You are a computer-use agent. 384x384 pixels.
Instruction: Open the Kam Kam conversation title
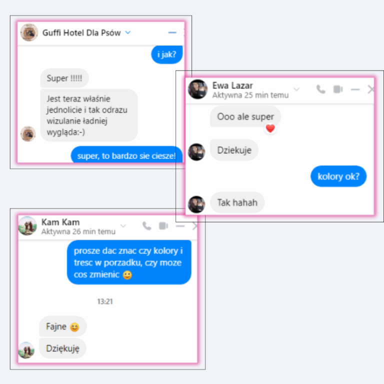(x=60, y=222)
